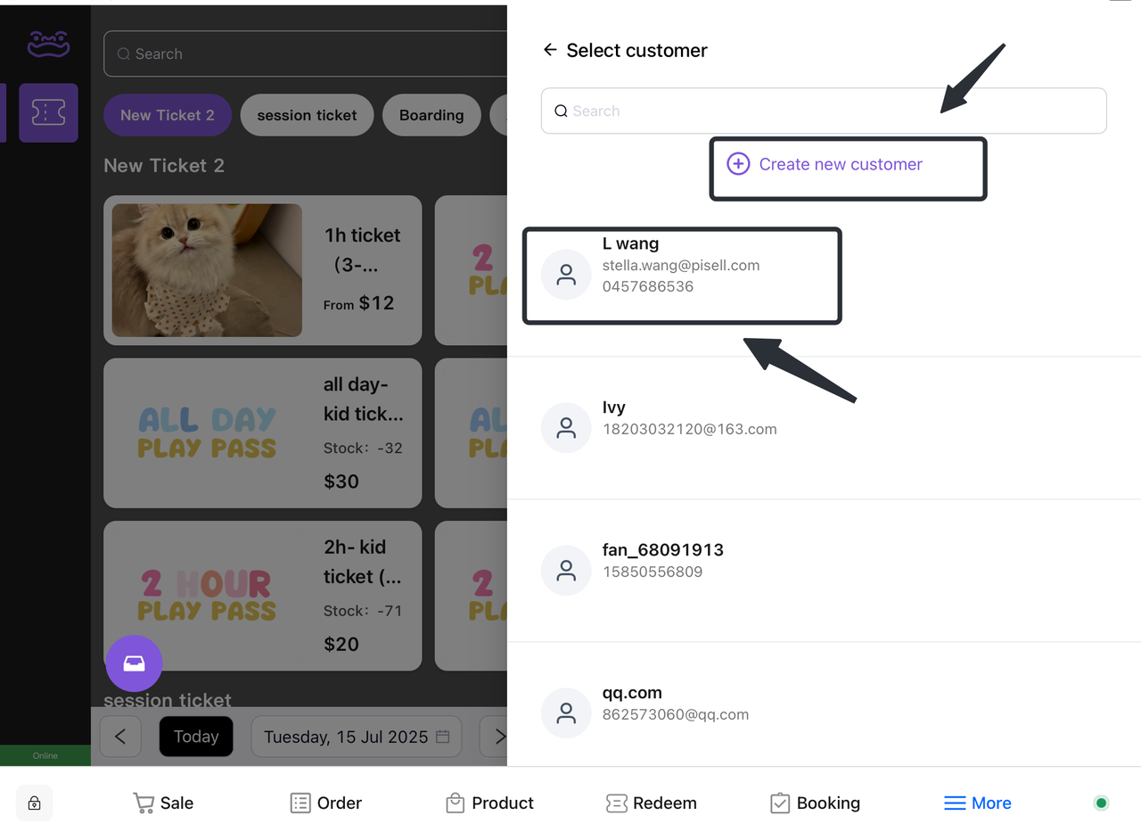The height and width of the screenshot is (840, 1141).
Task: Go back using the Select customer arrow
Action: 550,50
